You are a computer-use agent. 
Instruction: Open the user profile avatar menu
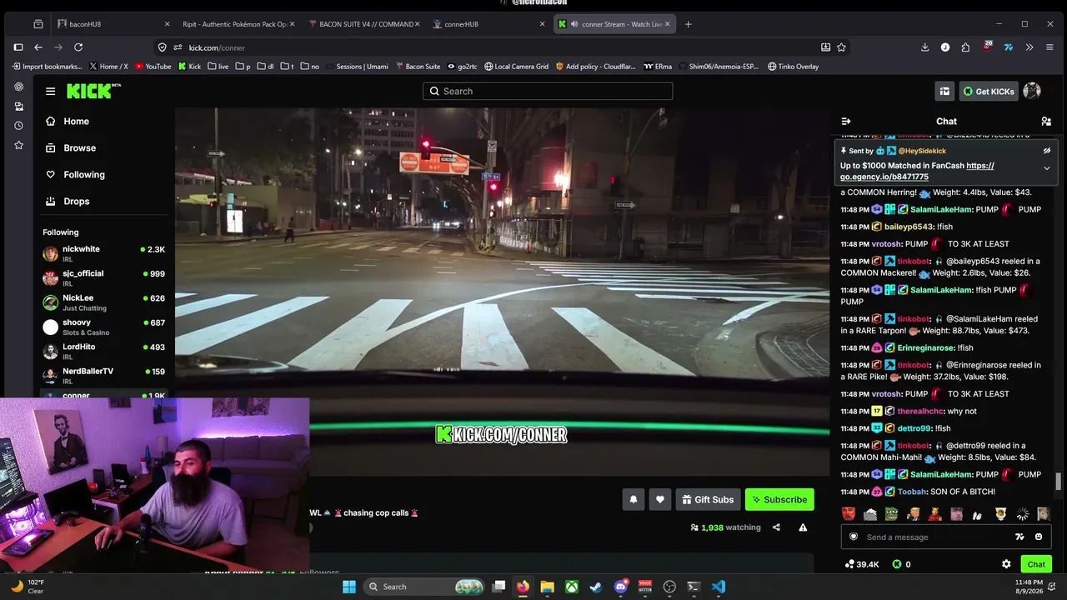point(1032,92)
